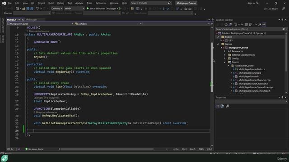Screen dimensions: 289x162
Task: Collapse the Engine folder node
Action: coord(218,37)
